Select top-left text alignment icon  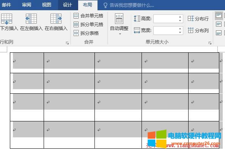coord(219,15)
